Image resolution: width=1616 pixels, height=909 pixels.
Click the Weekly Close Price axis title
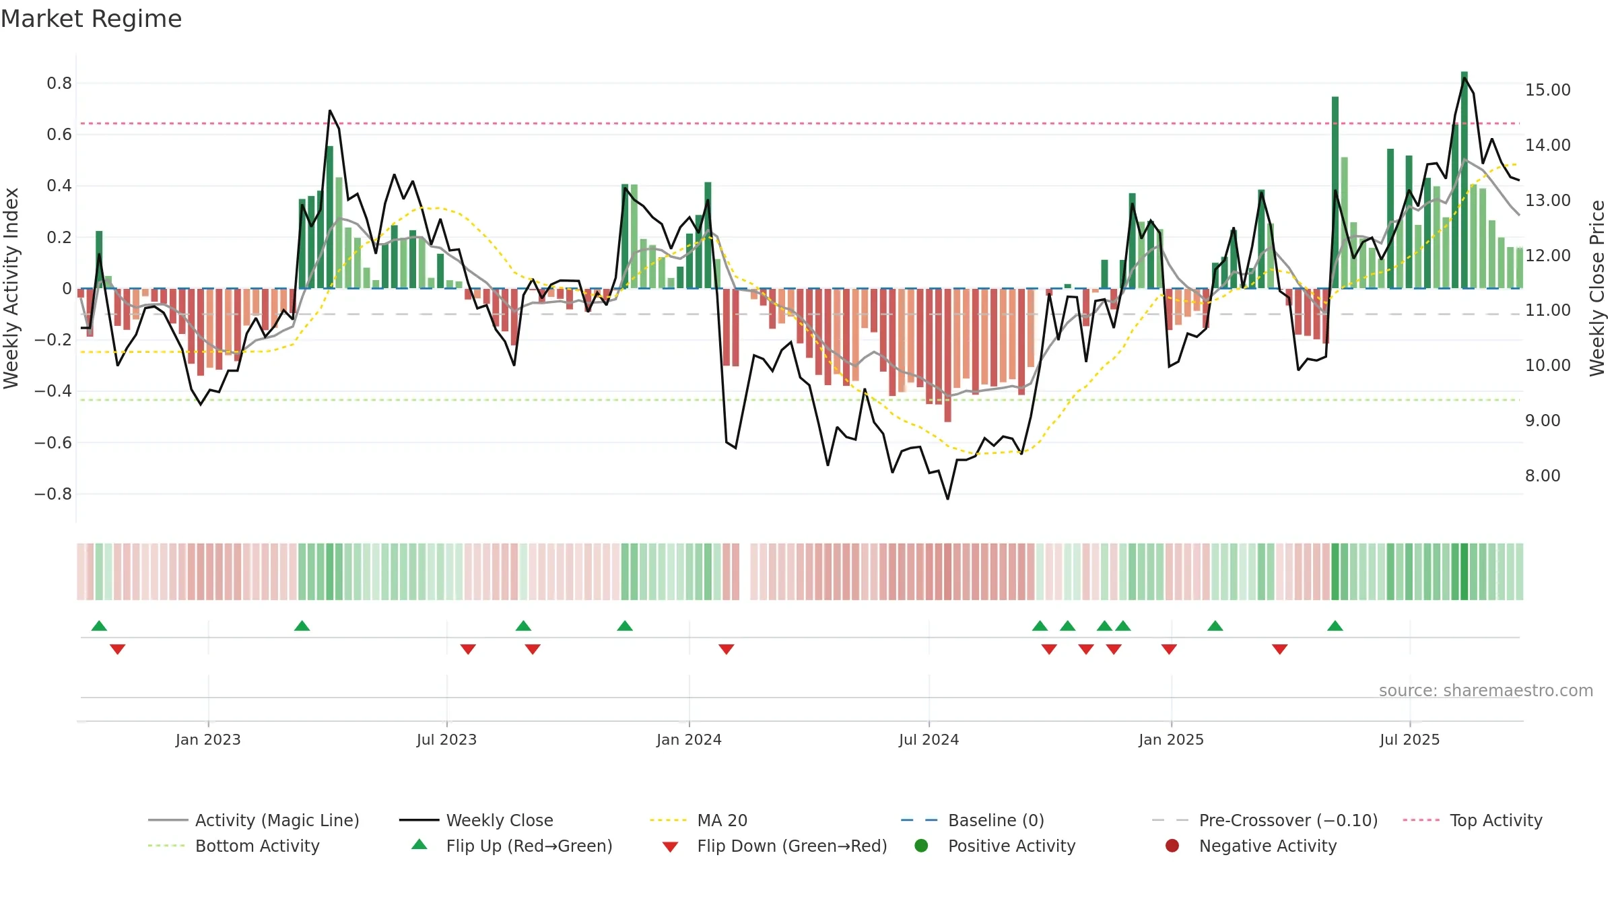pyautogui.click(x=1597, y=288)
